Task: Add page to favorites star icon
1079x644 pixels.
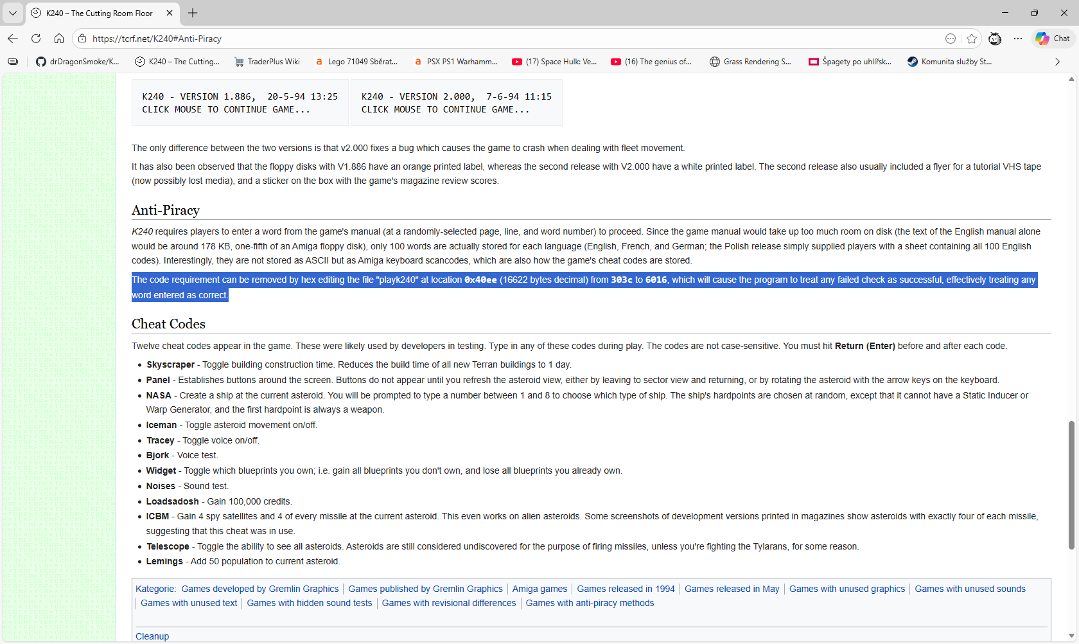Action: (972, 39)
